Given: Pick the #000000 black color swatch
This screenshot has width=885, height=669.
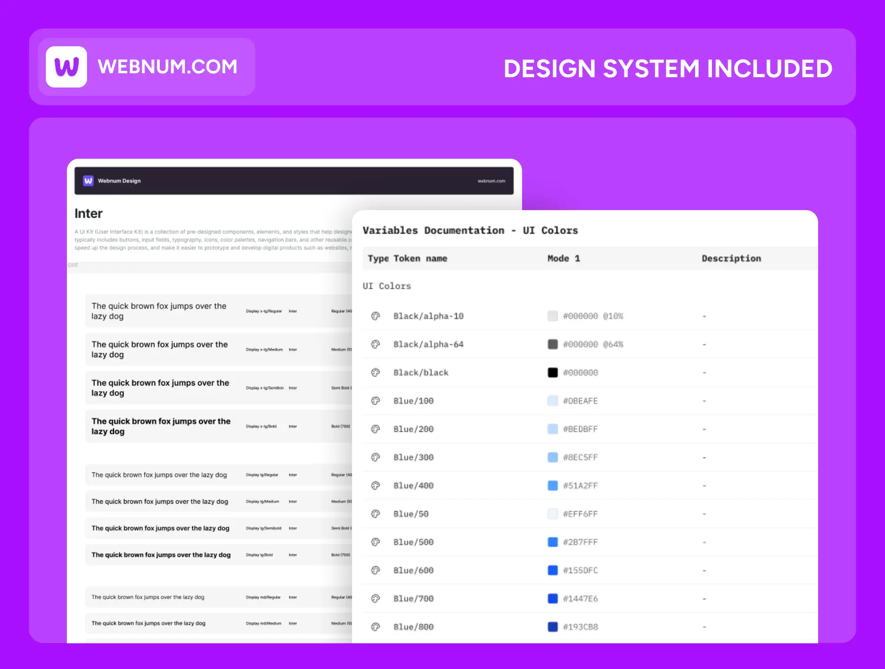Looking at the screenshot, I should (x=553, y=373).
